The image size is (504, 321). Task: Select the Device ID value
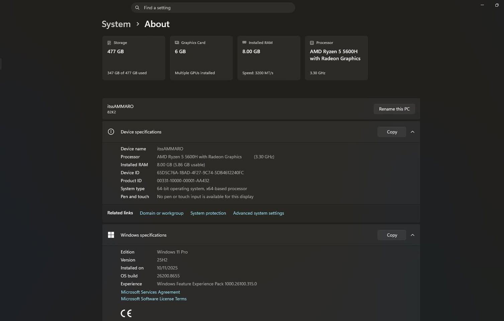pos(200,173)
